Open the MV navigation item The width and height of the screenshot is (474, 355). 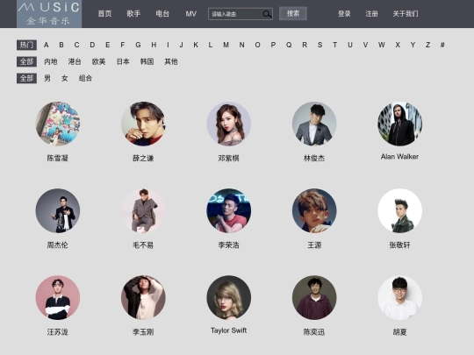[x=191, y=14]
